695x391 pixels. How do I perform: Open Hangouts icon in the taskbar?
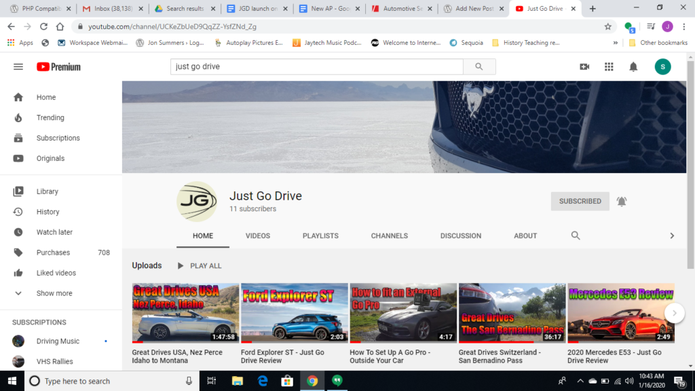337,381
